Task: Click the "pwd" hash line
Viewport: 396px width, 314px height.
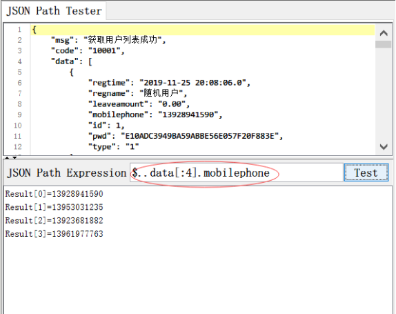Action: tap(186, 136)
